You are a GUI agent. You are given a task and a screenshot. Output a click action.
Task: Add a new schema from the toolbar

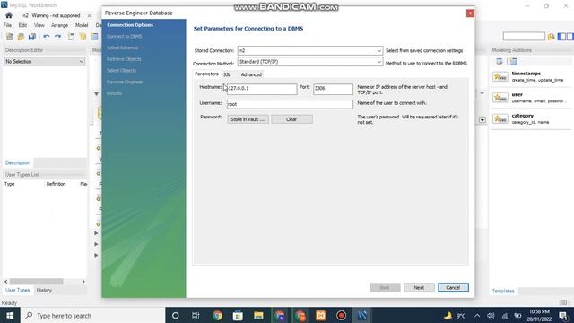coord(83,37)
